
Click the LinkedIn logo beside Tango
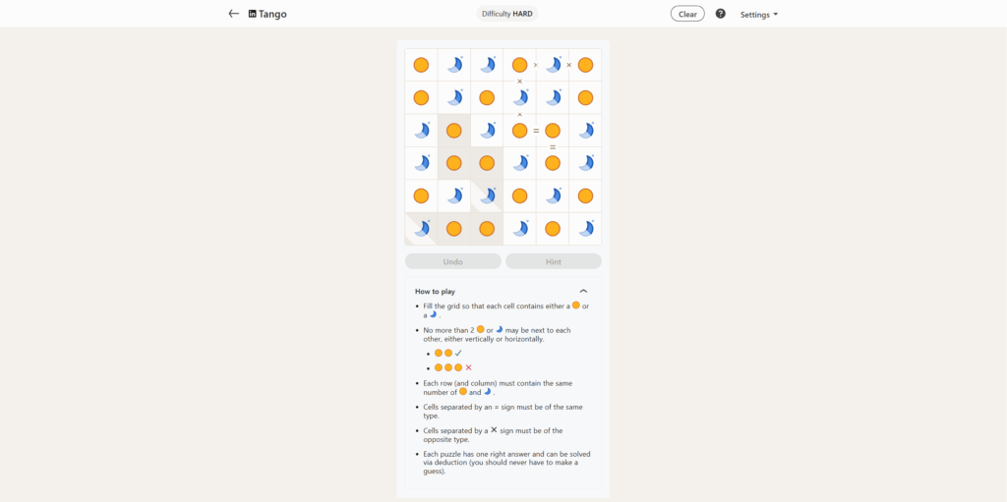(x=253, y=14)
